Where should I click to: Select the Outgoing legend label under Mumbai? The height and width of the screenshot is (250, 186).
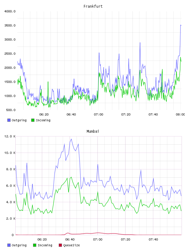(19, 245)
